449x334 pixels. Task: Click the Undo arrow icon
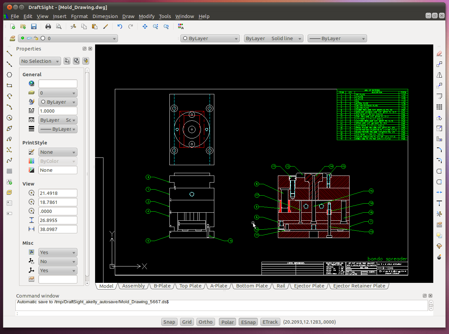coord(120,26)
